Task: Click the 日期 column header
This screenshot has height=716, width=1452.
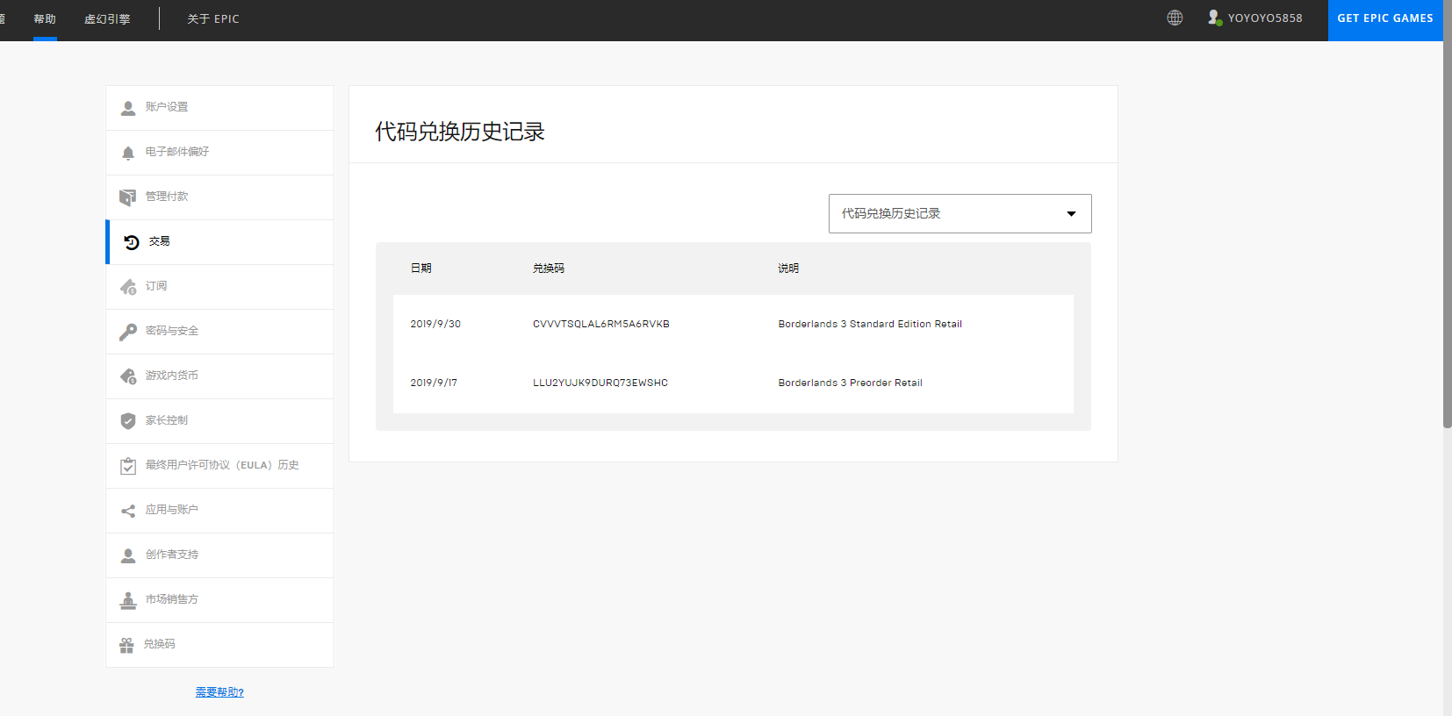Action: point(421,268)
